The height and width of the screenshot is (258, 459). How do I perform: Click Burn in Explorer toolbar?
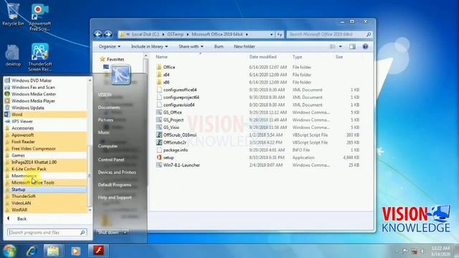[x=218, y=47]
